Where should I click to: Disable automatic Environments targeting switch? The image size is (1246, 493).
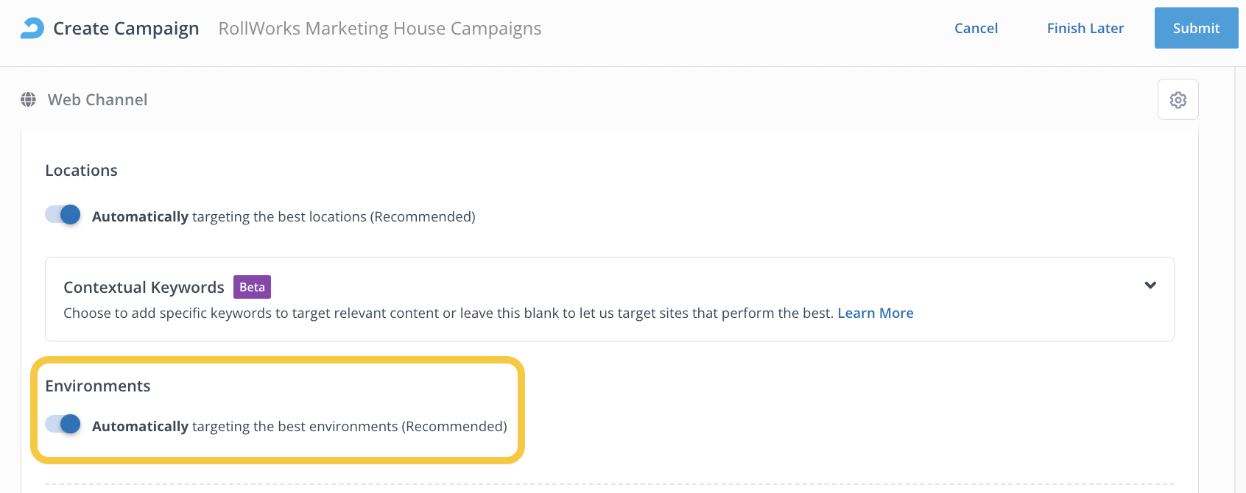63,425
